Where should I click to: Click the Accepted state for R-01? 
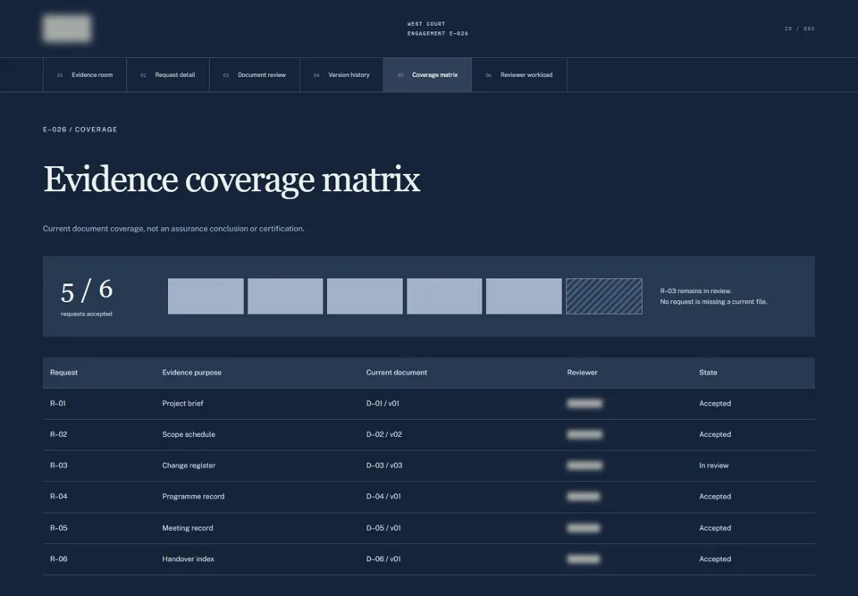click(x=715, y=403)
